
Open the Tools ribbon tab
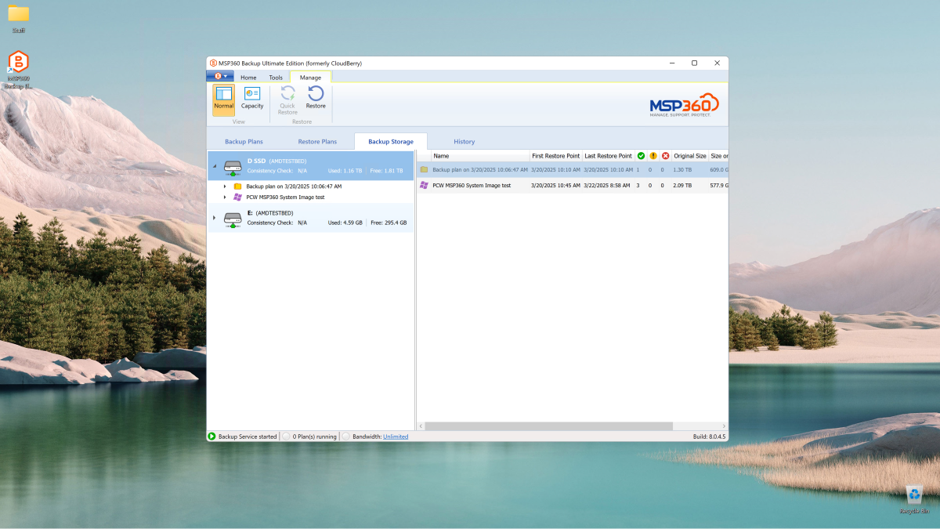(276, 78)
